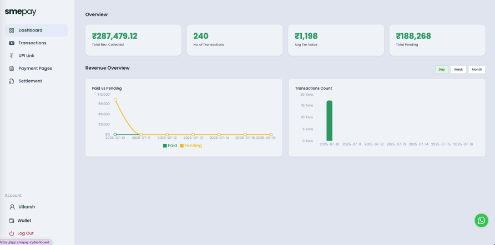The image size is (495, 245).
Task: Open Transactions in the sidebar
Action: click(x=36, y=43)
